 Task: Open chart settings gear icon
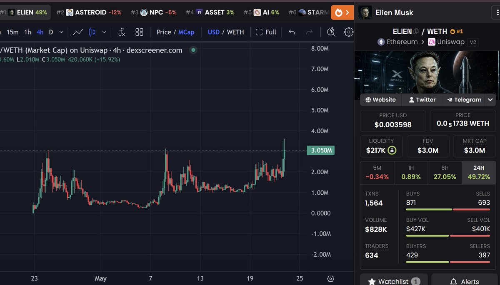coord(349,32)
